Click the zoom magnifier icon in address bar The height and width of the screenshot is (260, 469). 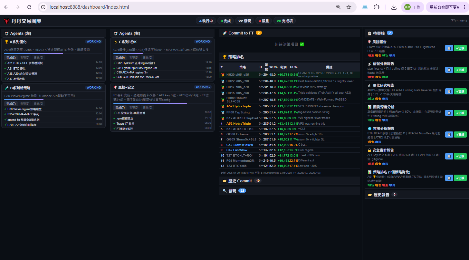338,7
